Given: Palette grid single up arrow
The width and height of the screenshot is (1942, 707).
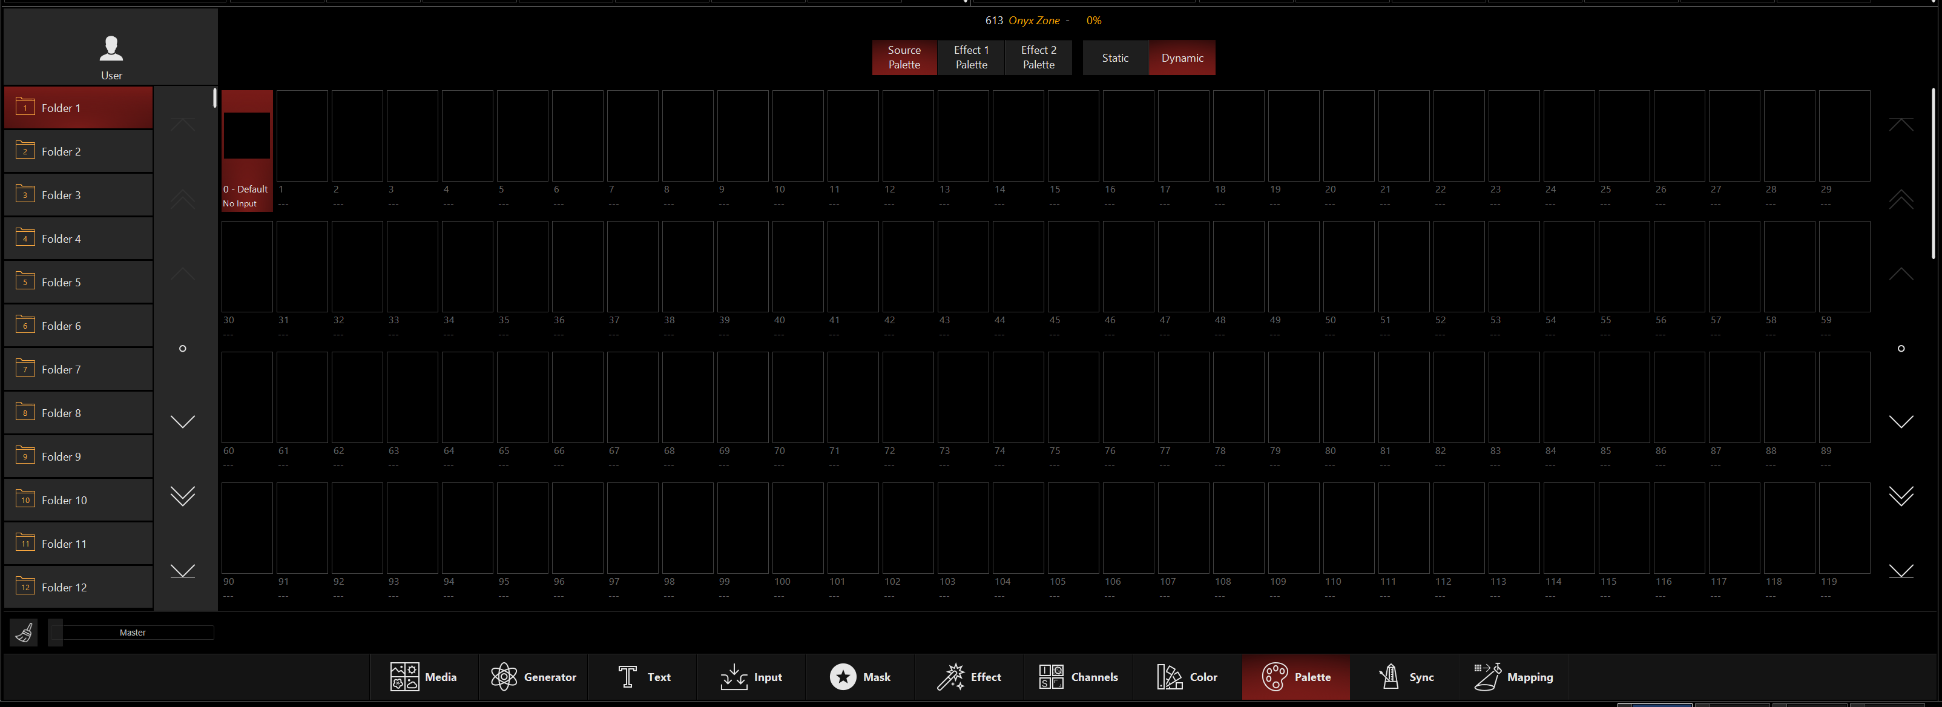Looking at the screenshot, I should 1901,274.
